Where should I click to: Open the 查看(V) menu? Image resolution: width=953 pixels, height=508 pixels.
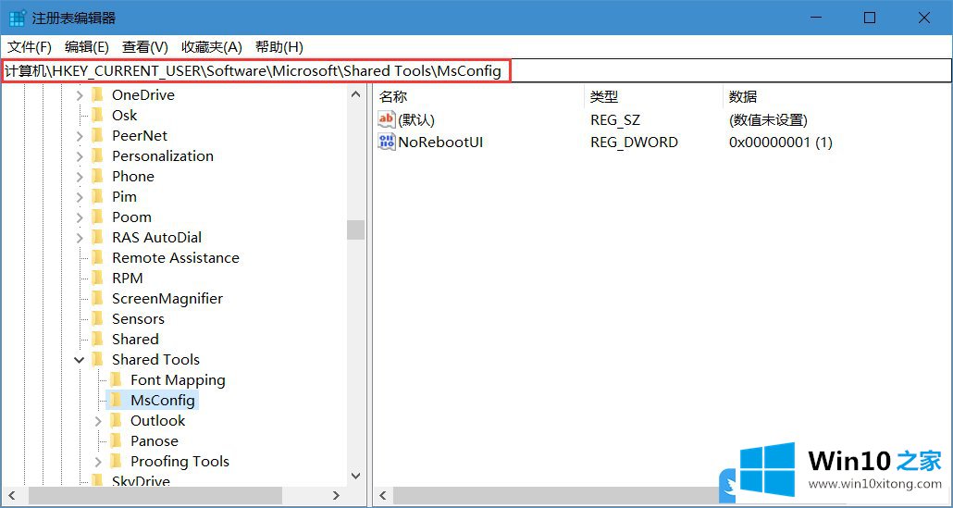pyautogui.click(x=144, y=47)
